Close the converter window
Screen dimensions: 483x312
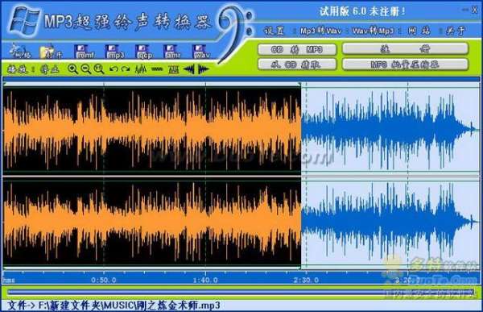click(475, 10)
